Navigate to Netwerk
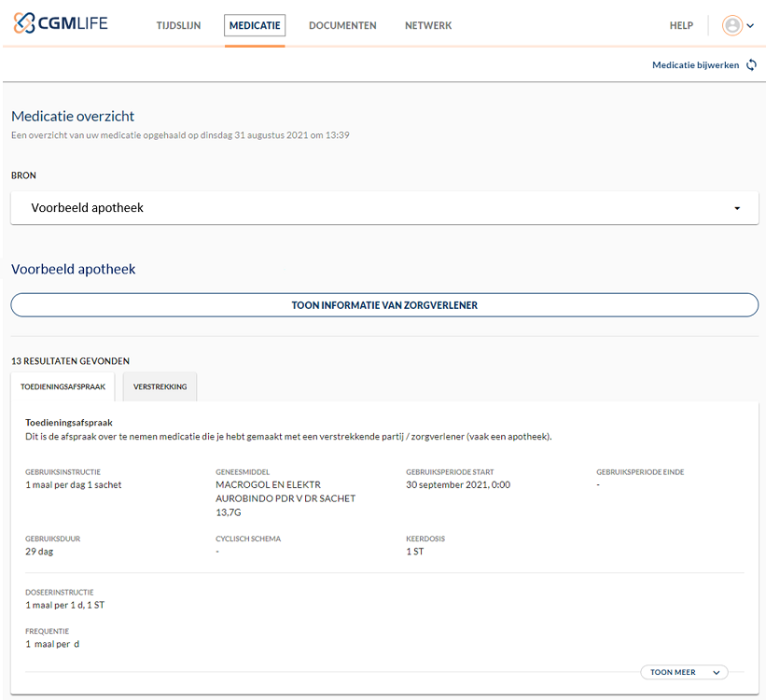766x700 pixels. [428, 25]
